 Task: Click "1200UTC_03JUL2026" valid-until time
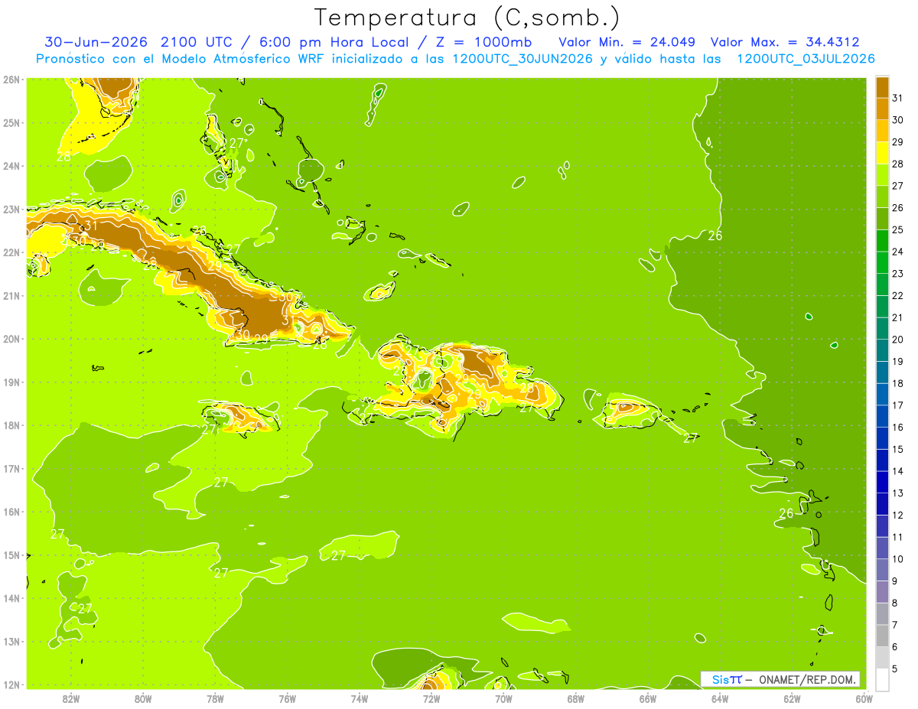pyautogui.click(x=805, y=59)
